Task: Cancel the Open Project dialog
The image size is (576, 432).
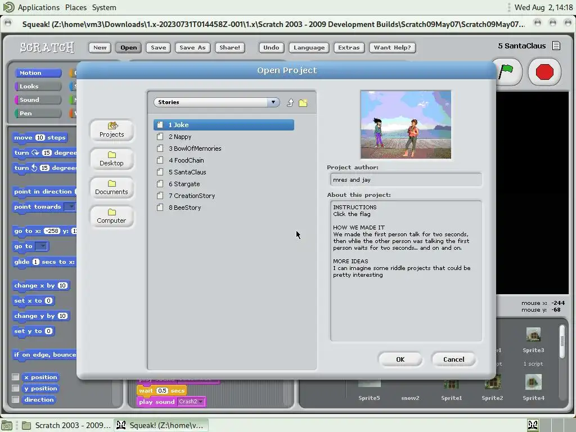Action: (x=454, y=359)
